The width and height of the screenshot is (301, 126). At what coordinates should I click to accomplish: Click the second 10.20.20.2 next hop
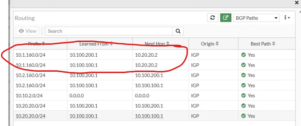point(146,65)
